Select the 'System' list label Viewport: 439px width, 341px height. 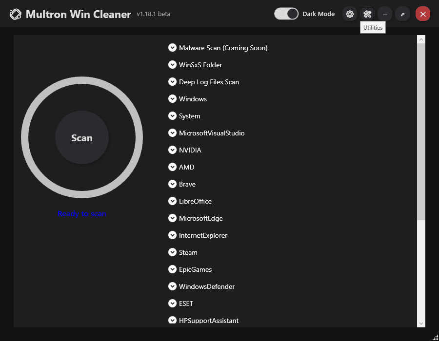pyautogui.click(x=190, y=116)
